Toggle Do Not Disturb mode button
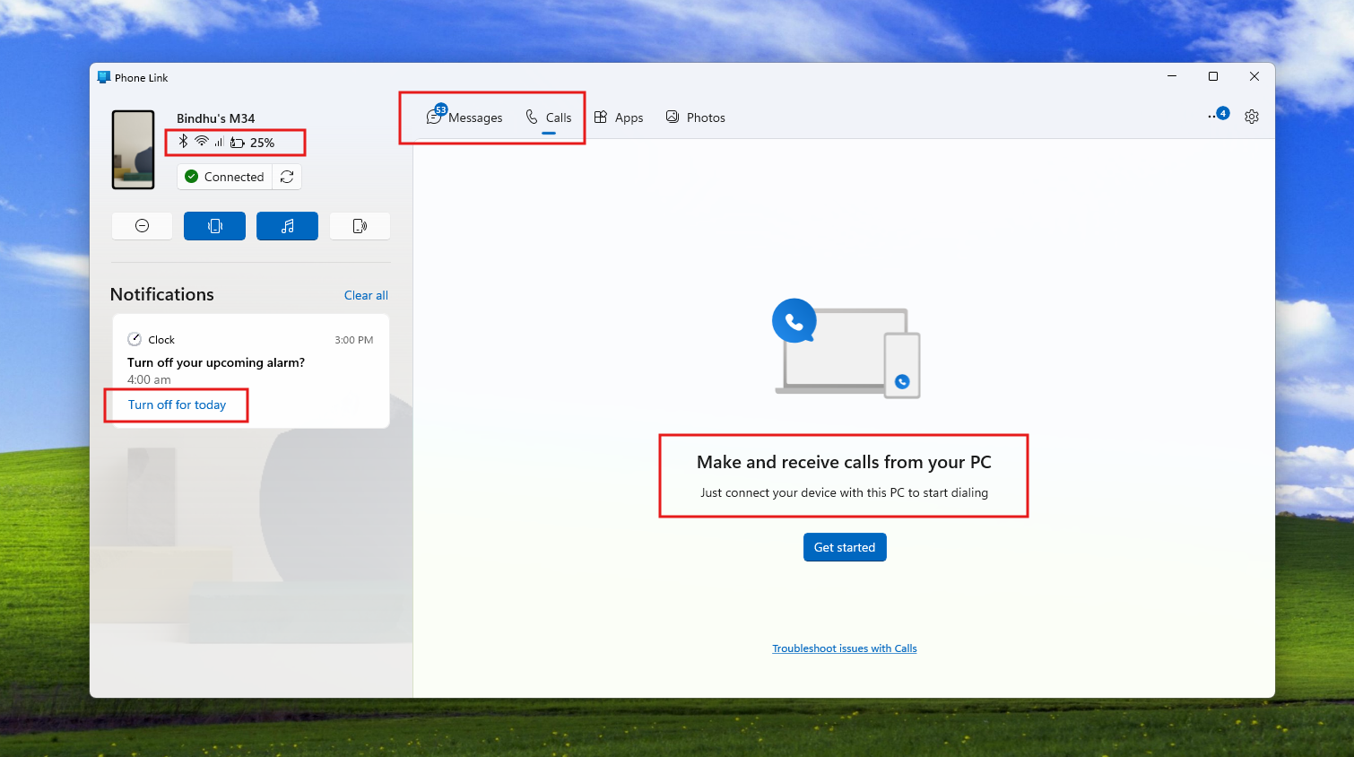Image resolution: width=1354 pixels, height=757 pixels. coord(142,226)
